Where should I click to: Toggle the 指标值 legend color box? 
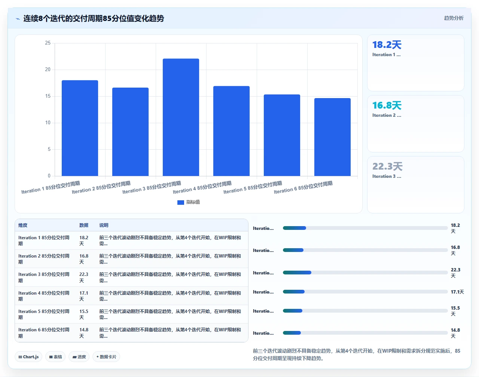pos(181,202)
